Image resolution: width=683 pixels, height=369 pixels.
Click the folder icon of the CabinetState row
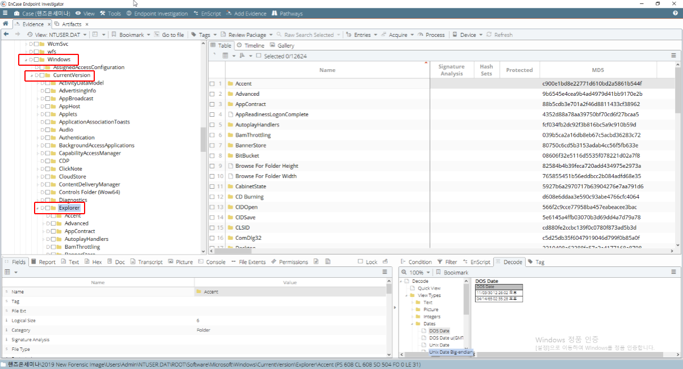(x=231, y=186)
